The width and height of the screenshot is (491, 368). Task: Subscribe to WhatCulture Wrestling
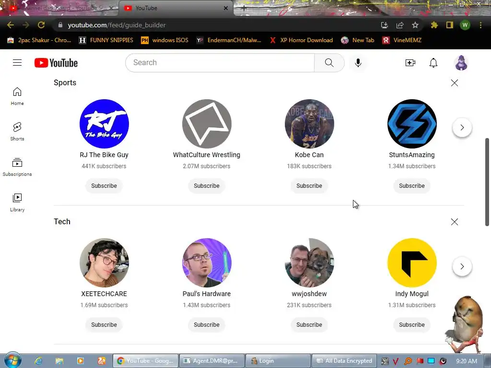click(207, 185)
